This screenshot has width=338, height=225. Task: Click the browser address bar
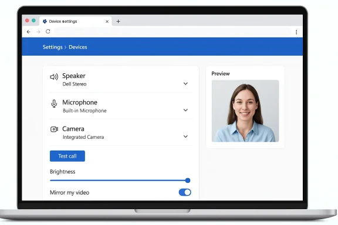click(x=173, y=32)
